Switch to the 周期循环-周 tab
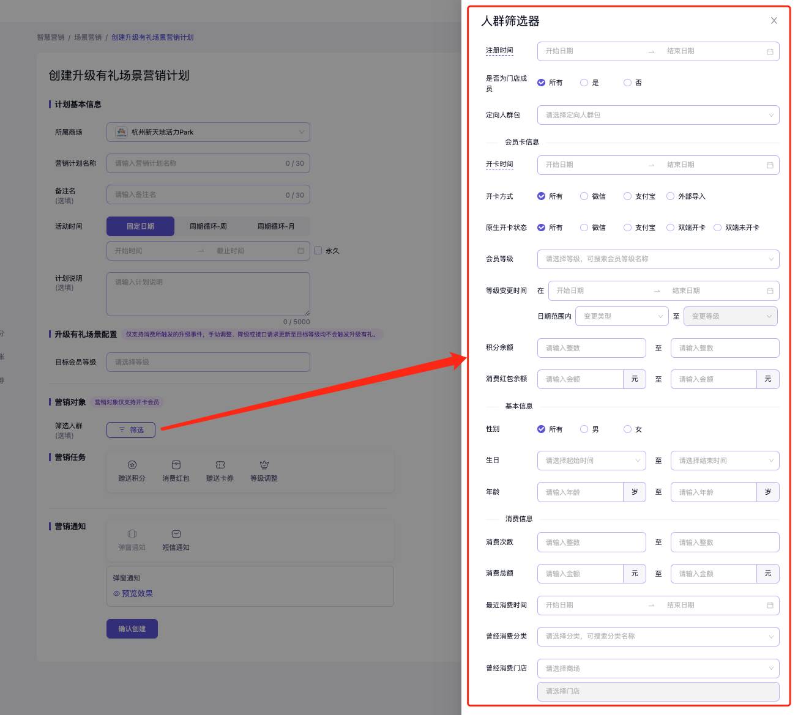This screenshot has height=715, width=798. [208, 226]
